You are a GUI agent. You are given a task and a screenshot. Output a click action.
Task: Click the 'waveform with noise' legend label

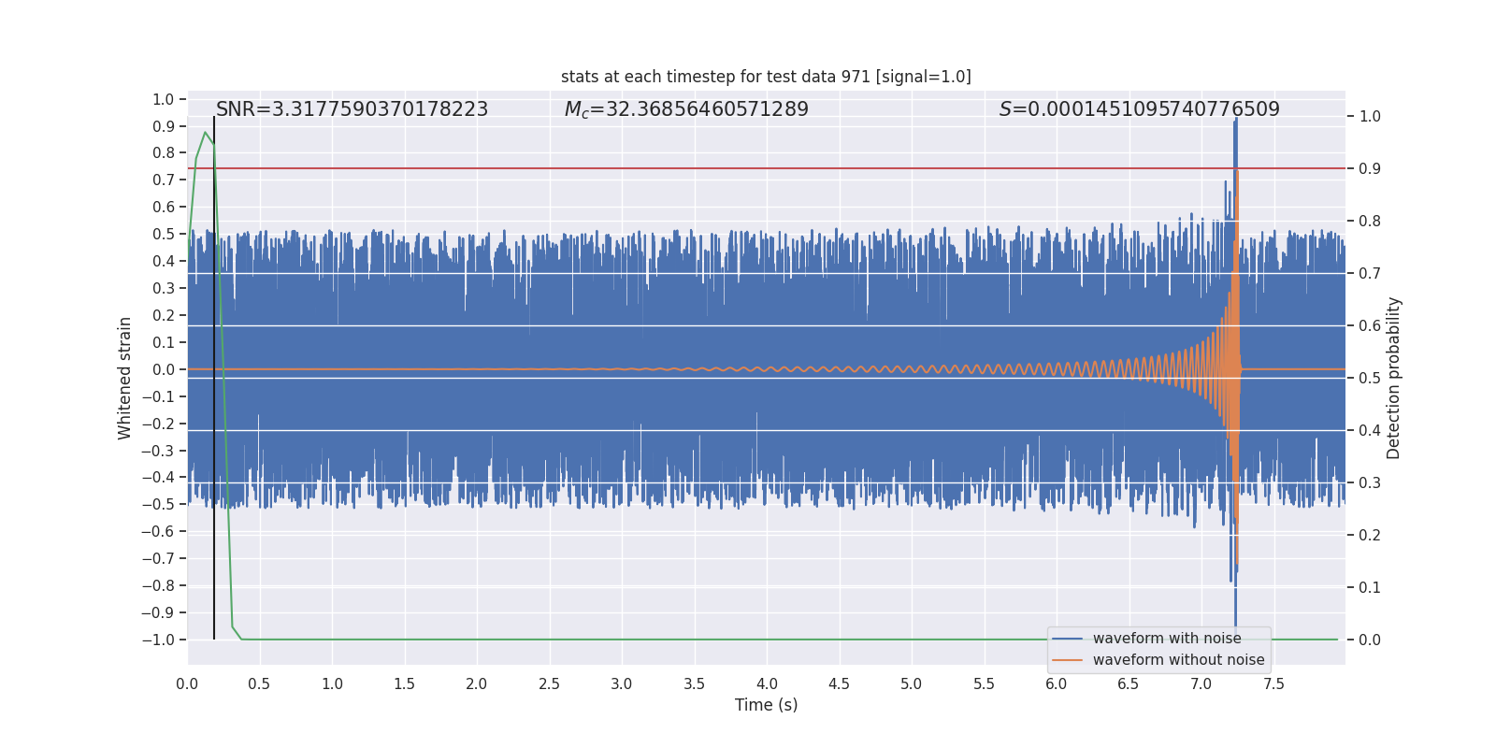(1167, 639)
